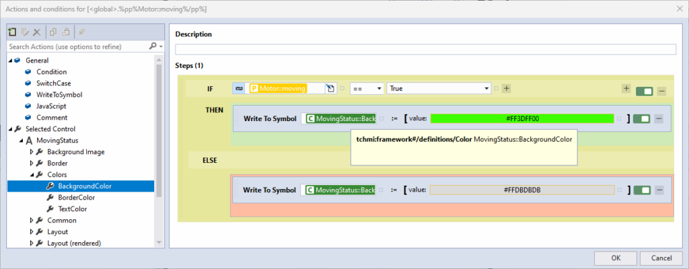Select the SwitchCase action
689x269 pixels.
[x=54, y=83]
